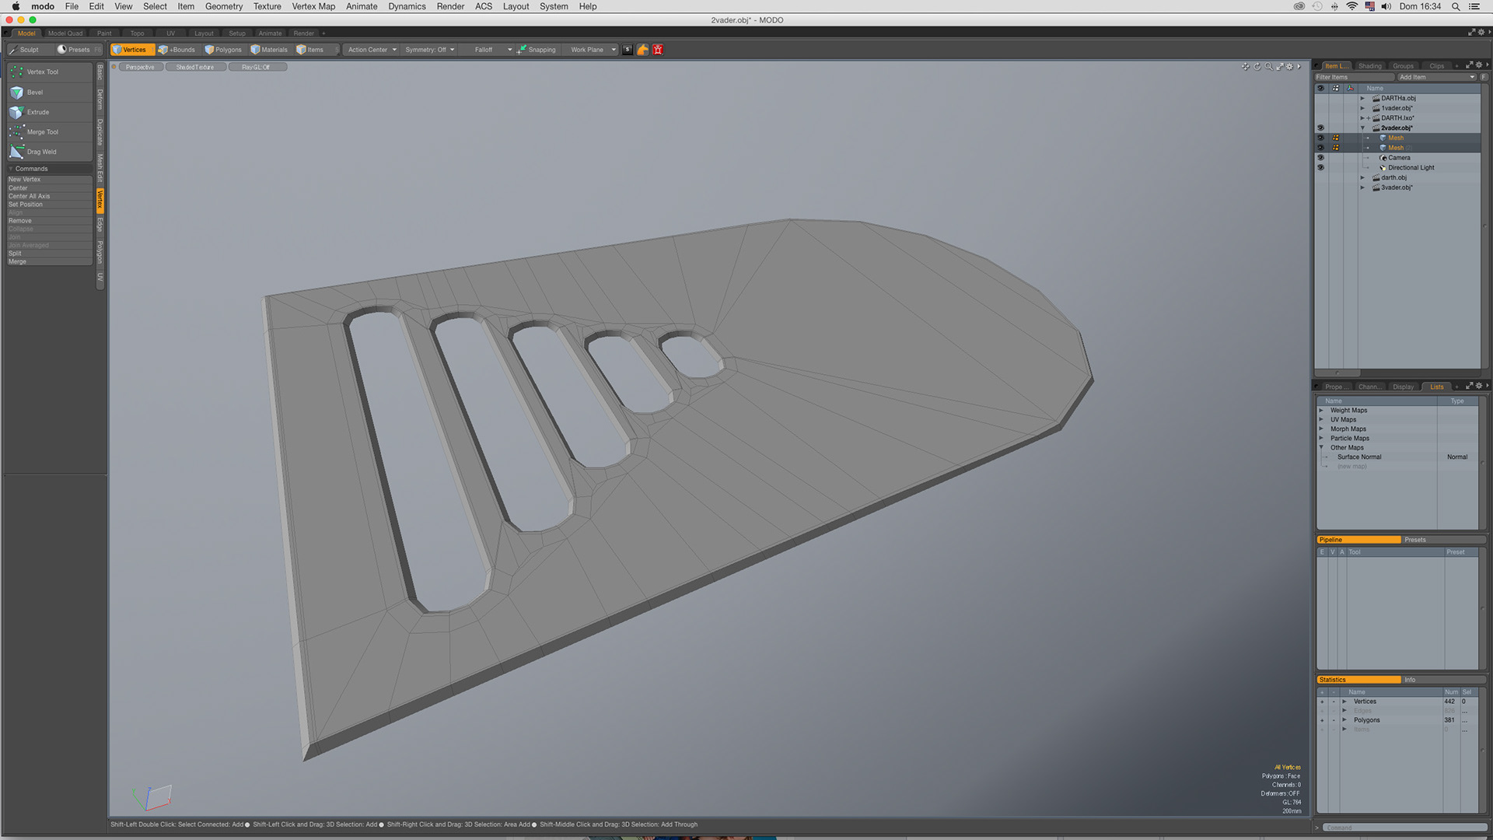Screen dimensions: 1493x840
Task: Expand UV Maps list
Action: point(1321,419)
